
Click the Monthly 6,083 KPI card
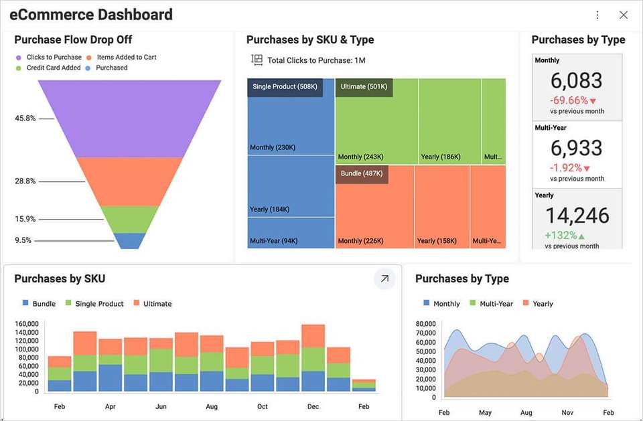(x=577, y=84)
